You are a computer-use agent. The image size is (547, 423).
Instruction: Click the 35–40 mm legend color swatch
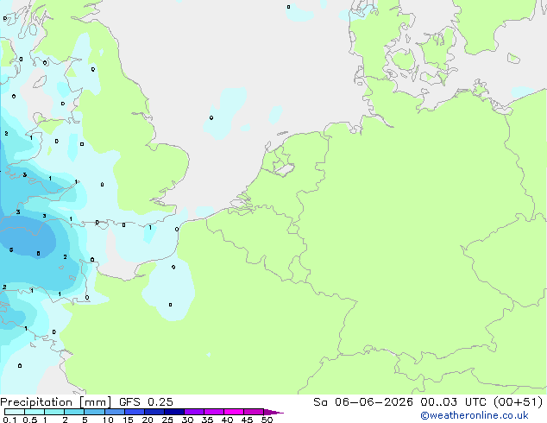pyautogui.click(x=213, y=412)
